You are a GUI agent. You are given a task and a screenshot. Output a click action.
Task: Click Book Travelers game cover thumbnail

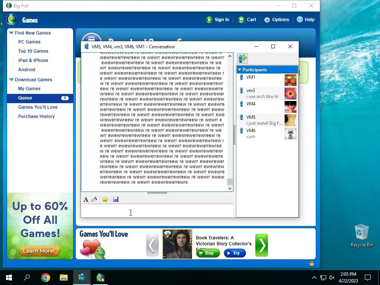[177, 244]
